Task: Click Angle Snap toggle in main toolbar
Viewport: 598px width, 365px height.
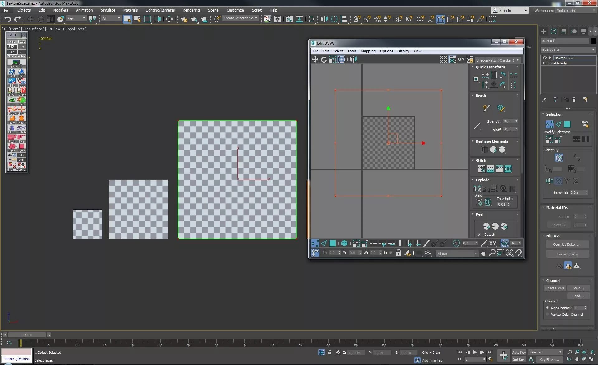Action: 367,19
